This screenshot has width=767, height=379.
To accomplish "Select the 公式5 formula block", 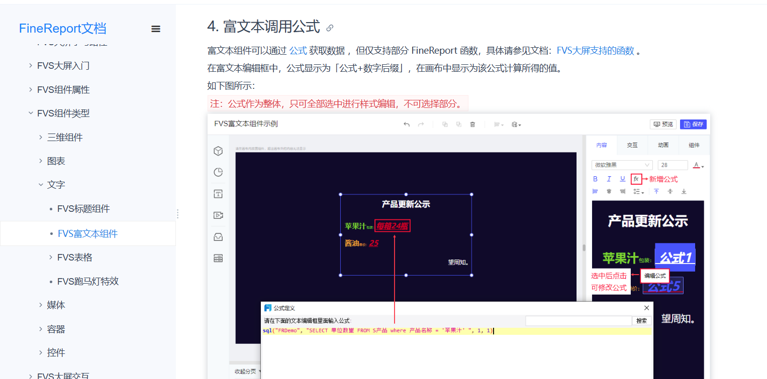I will tap(663, 286).
